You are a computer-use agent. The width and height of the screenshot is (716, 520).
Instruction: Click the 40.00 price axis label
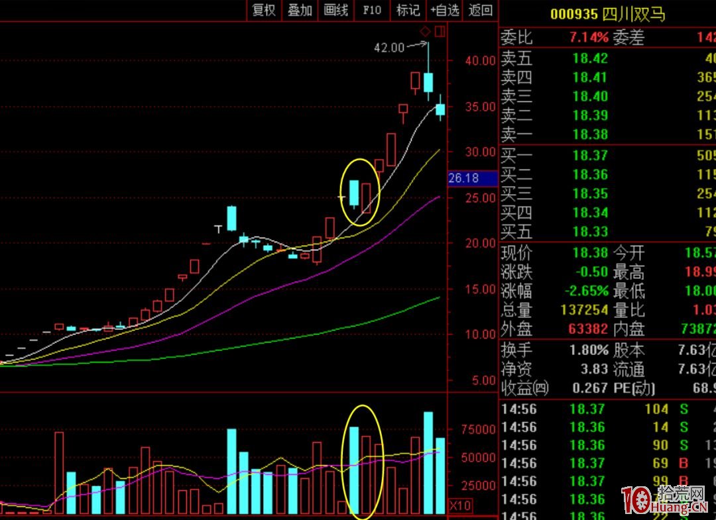(x=481, y=61)
